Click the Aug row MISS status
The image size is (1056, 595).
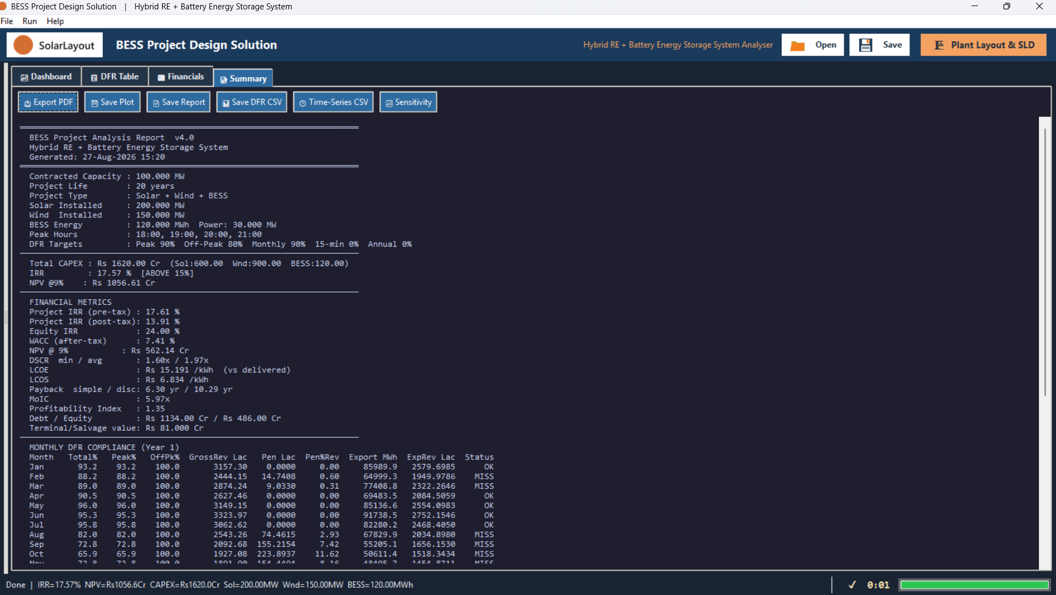click(484, 534)
